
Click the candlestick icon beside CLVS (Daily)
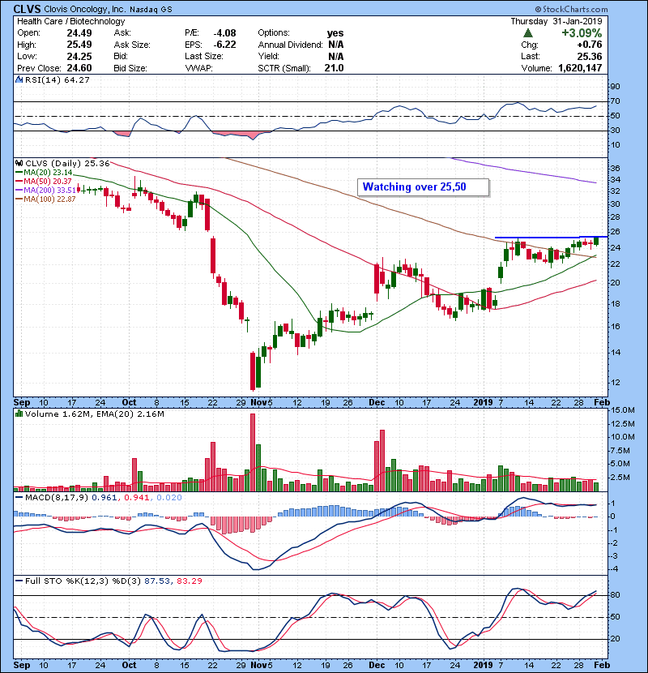19,163
